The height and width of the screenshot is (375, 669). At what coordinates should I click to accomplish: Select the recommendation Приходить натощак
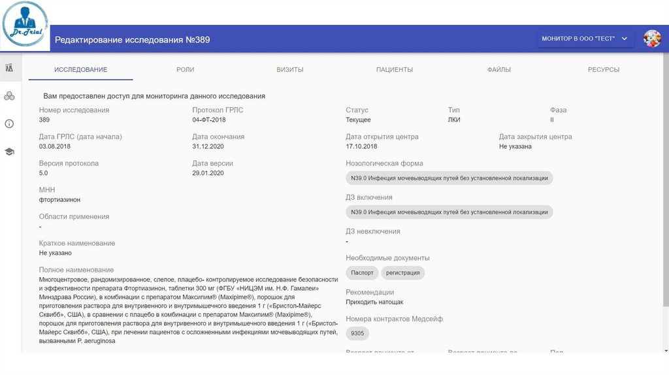pyautogui.click(x=374, y=302)
